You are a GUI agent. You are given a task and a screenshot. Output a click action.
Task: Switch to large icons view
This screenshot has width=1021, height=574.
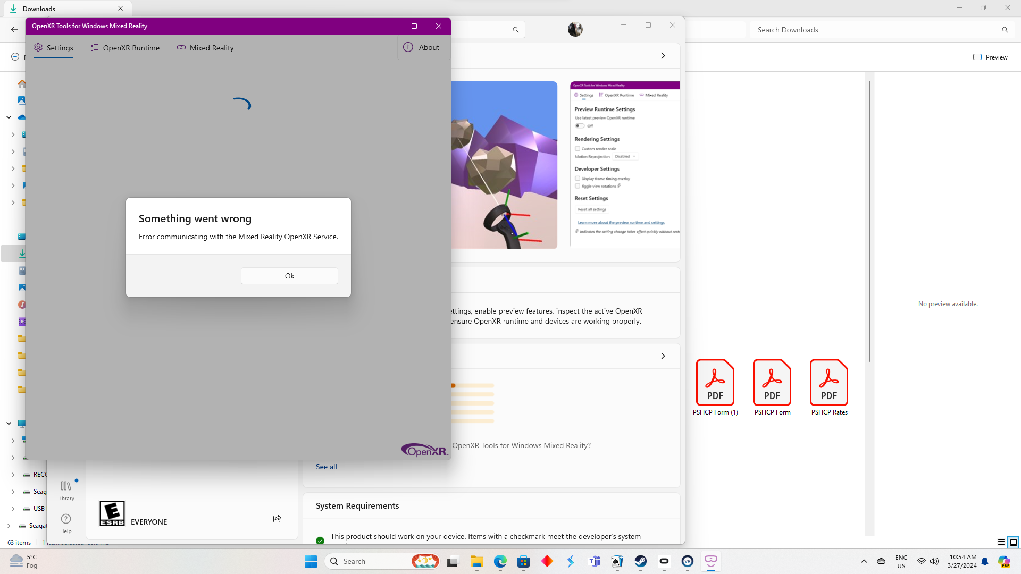point(1013,543)
